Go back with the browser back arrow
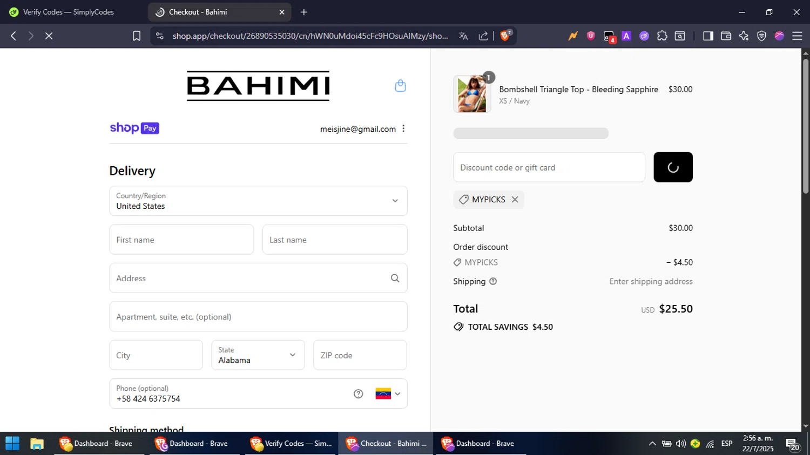 coord(13,36)
